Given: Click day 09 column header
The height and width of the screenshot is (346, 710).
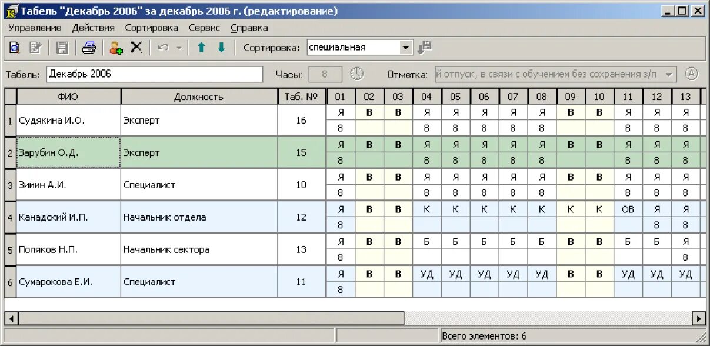Looking at the screenshot, I should pyautogui.click(x=570, y=97).
